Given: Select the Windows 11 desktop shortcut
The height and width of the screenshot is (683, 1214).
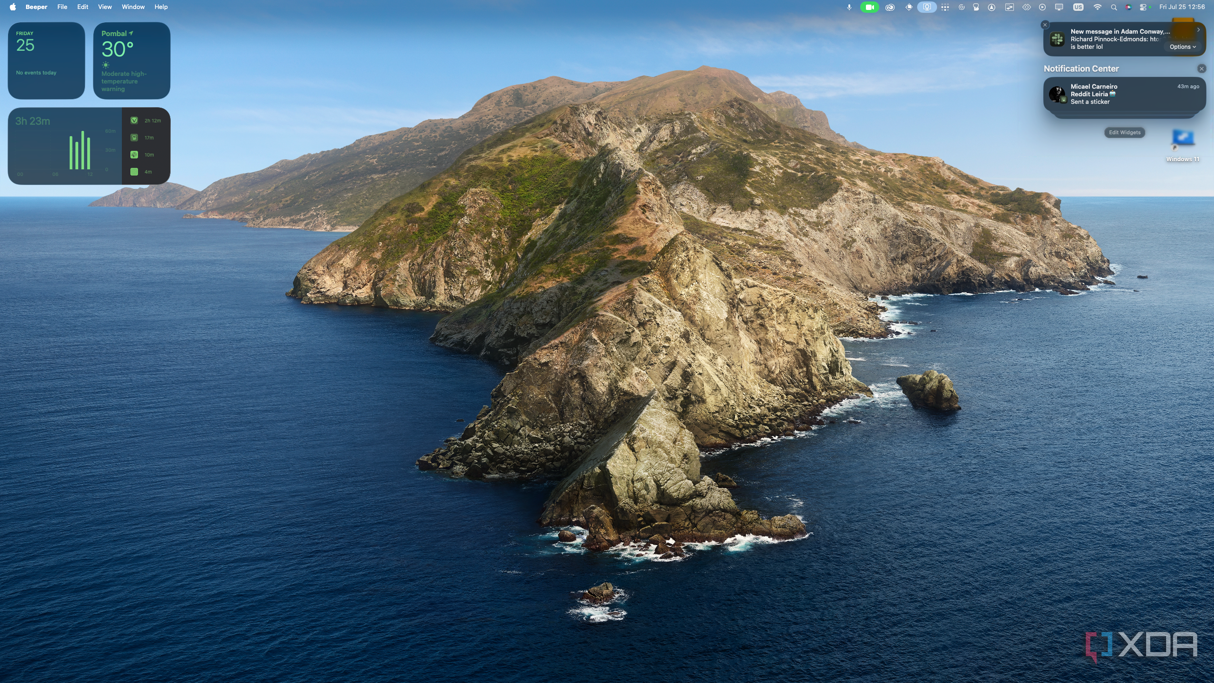Looking at the screenshot, I should click(1183, 146).
